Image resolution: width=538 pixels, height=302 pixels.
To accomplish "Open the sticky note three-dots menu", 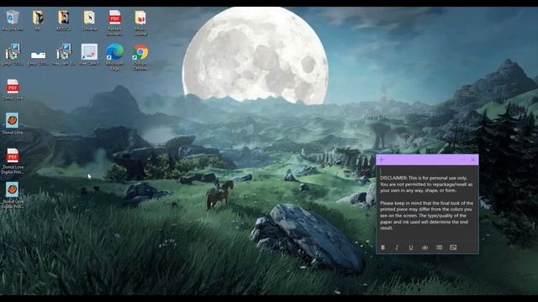I will 462,159.
